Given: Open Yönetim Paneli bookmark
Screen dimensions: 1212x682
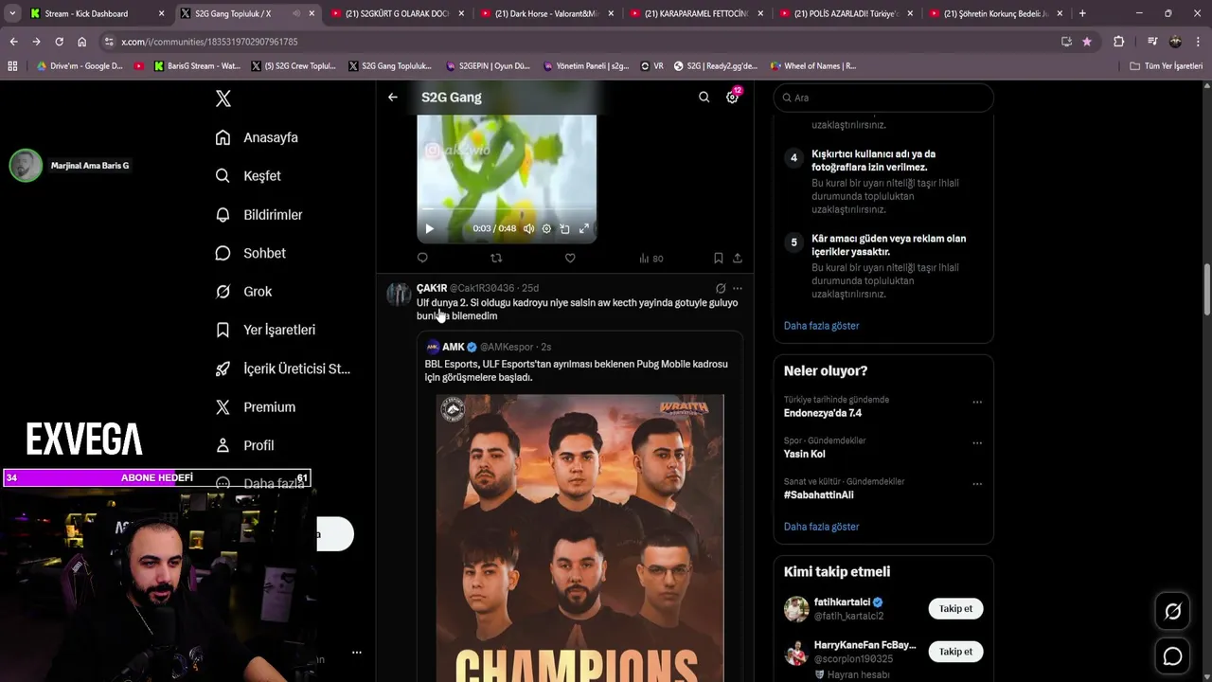Looking at the screenshot, I should (586, 66).
